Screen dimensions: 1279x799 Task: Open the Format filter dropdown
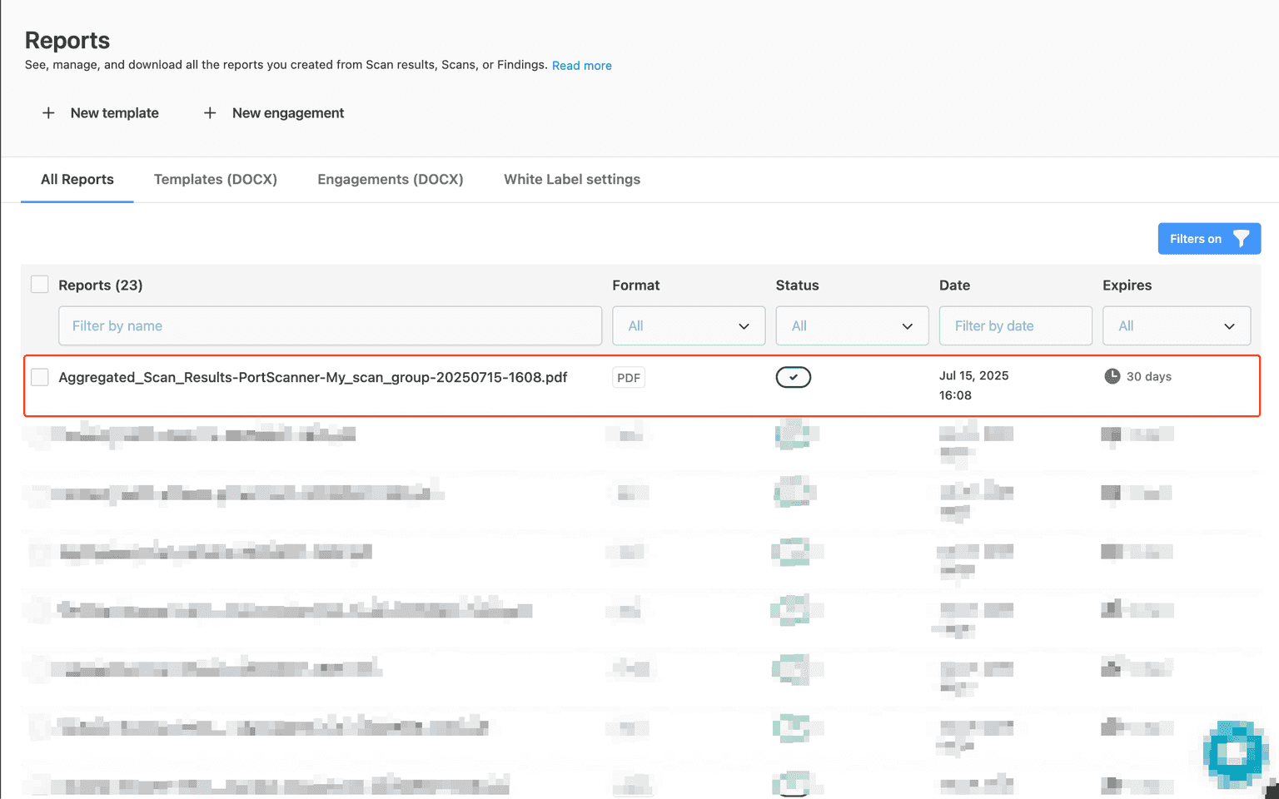coord(688,326)
